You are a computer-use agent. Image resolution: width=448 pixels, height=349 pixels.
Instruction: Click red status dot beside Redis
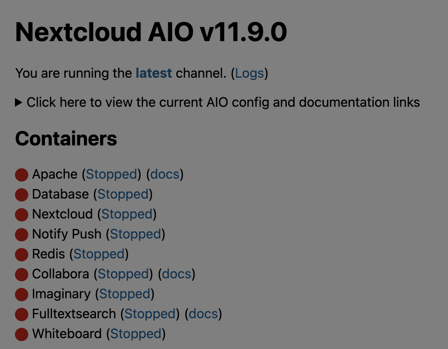pyautogui.click(x=22, y=255)
